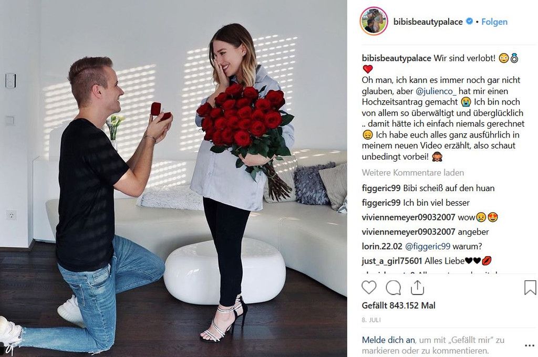
Task: Click the @figgeric99 mention in reply
Action: click(428, 246)
